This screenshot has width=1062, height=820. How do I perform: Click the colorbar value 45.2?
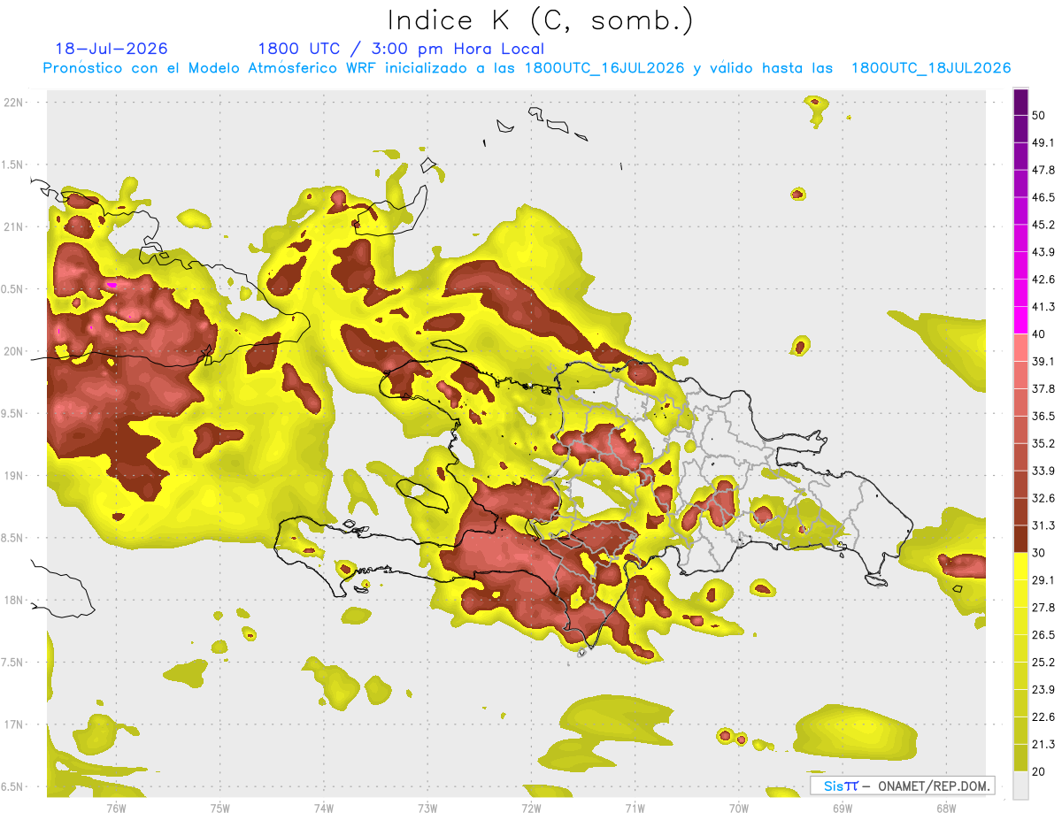click(1043, 226)
